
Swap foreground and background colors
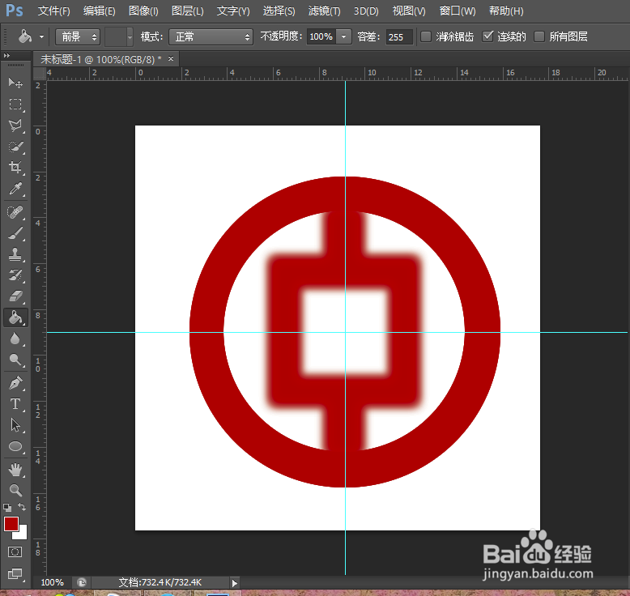(22, 507)
